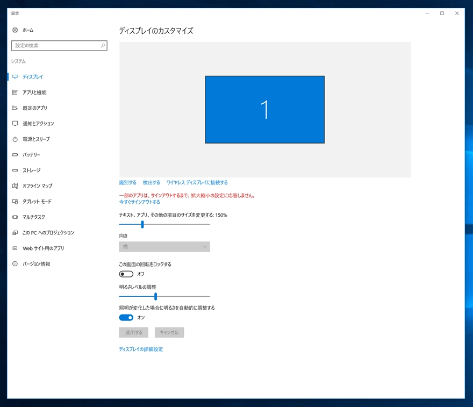Click the ストレージ drive icon
Image resolution: width=473 pixels, height=407 pixels.
coord(15,170)
